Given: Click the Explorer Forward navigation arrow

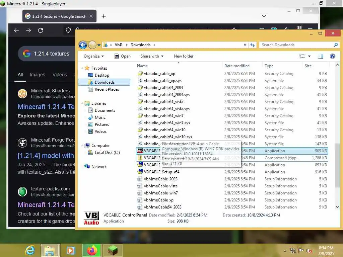Looking at the screenshot, I should pyautogui.click(x=92, y=45).
